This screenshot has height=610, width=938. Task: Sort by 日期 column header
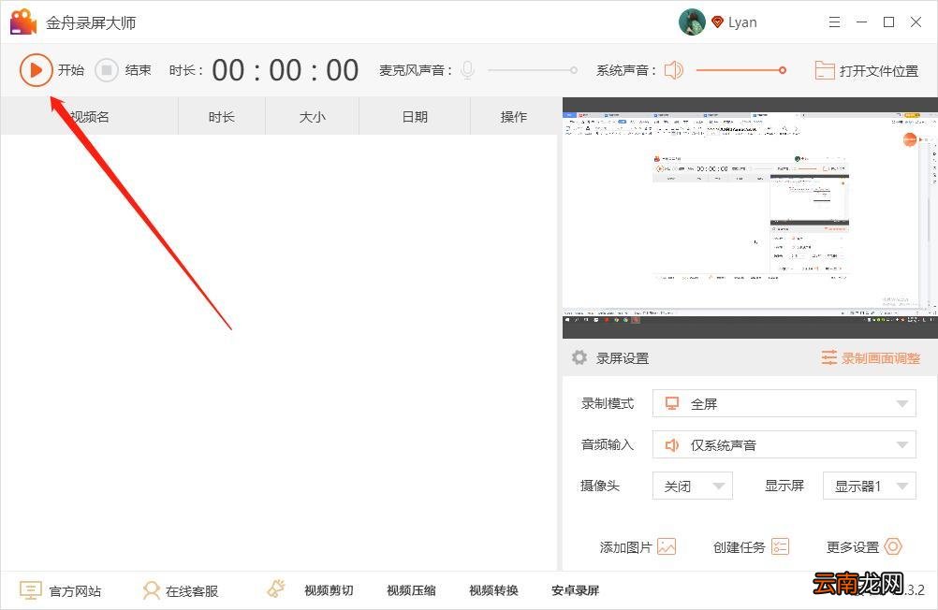pos(415,117)
